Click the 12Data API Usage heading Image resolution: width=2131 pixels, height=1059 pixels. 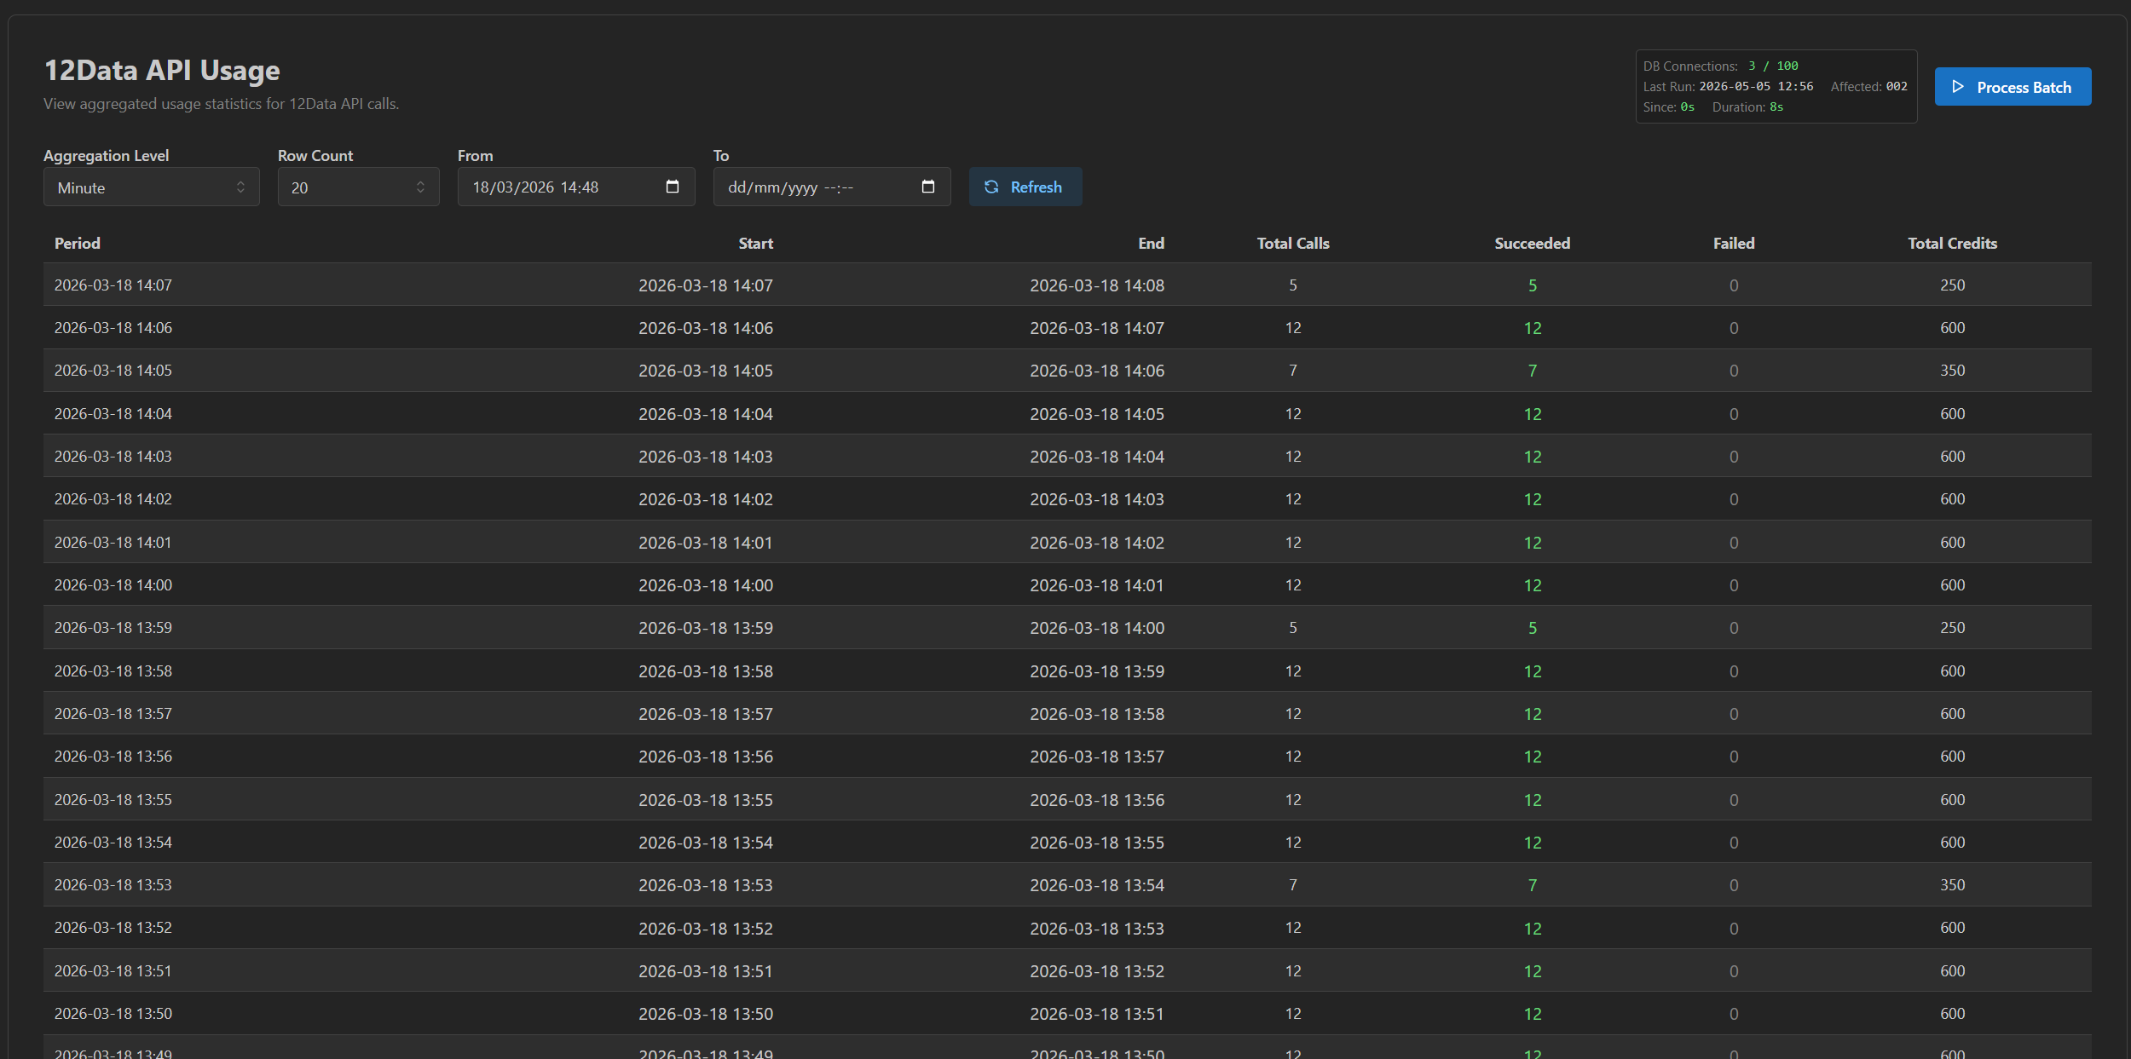tap(162, 71)
